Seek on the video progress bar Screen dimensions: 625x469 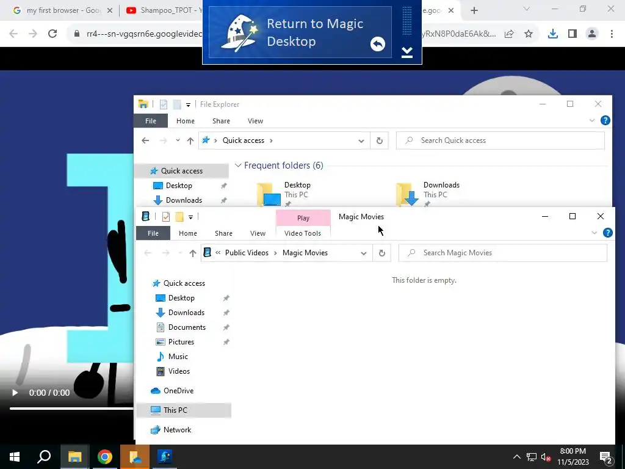[x=72, y=409]
